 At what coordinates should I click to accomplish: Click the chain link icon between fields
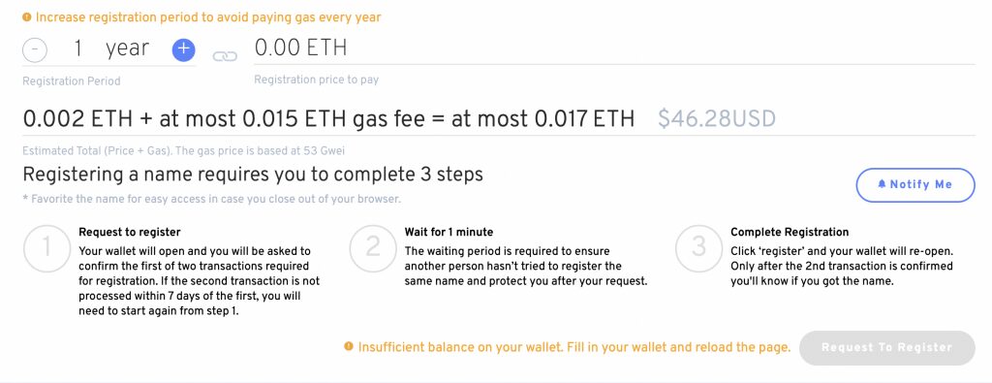[225, 56]
